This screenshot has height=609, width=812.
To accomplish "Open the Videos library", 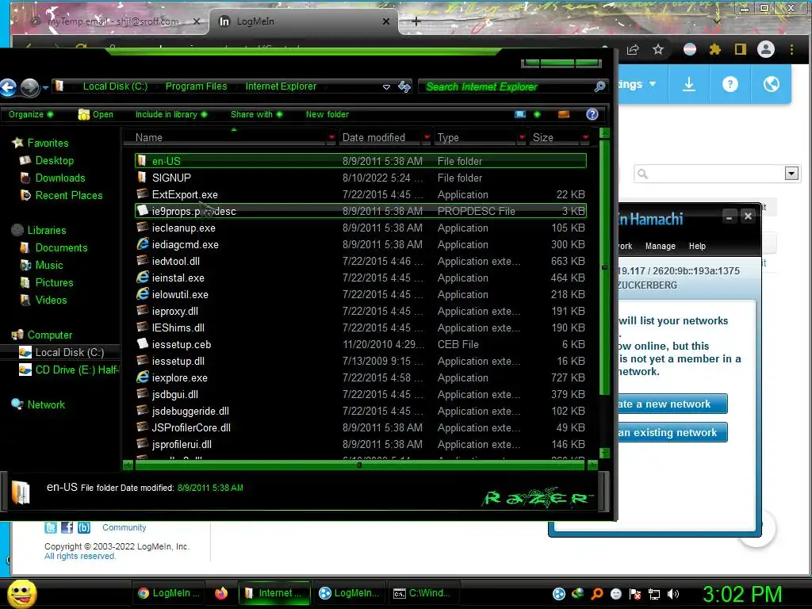I will [x=51, y=300].
